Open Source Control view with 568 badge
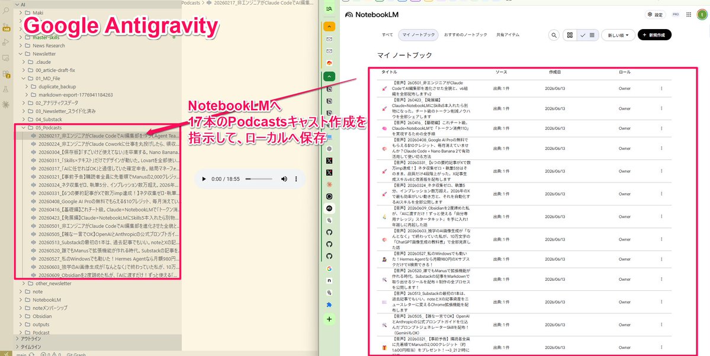This screenshot has height=356, width=710. [x=6, y=27]
